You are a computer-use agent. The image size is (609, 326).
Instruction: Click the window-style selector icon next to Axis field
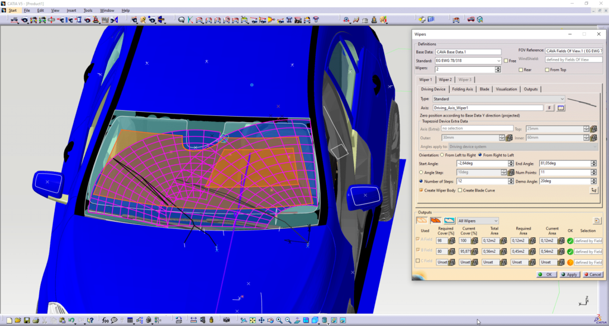[560, 108]
